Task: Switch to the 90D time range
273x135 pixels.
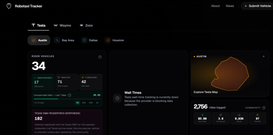Action: (x=91, y=103)
